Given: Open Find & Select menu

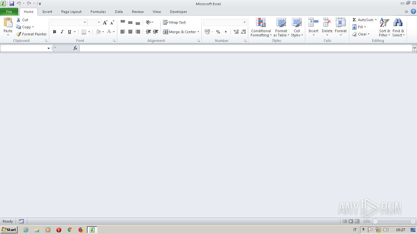Looking at the screenshot, I should pyautogui.click(x=398, y=27).
